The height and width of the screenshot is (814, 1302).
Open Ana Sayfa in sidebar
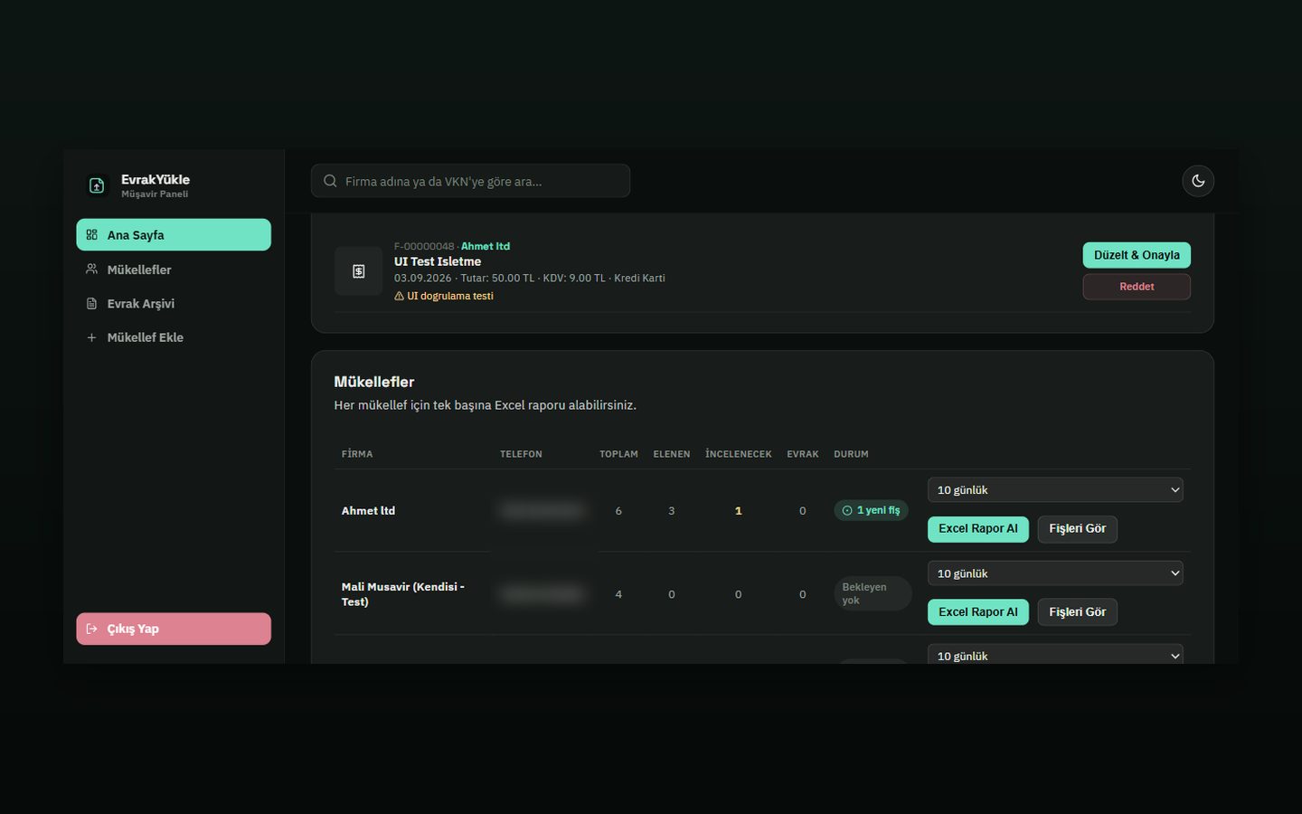click(x=174, y=234)
